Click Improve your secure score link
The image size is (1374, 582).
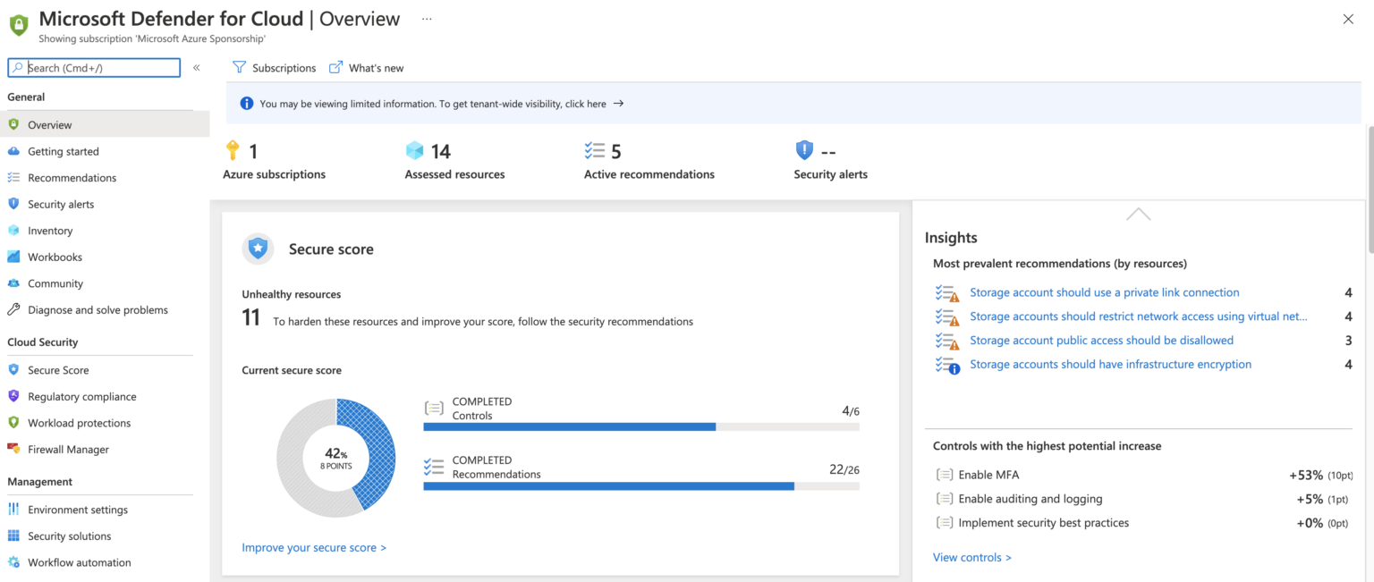point(314,546)
